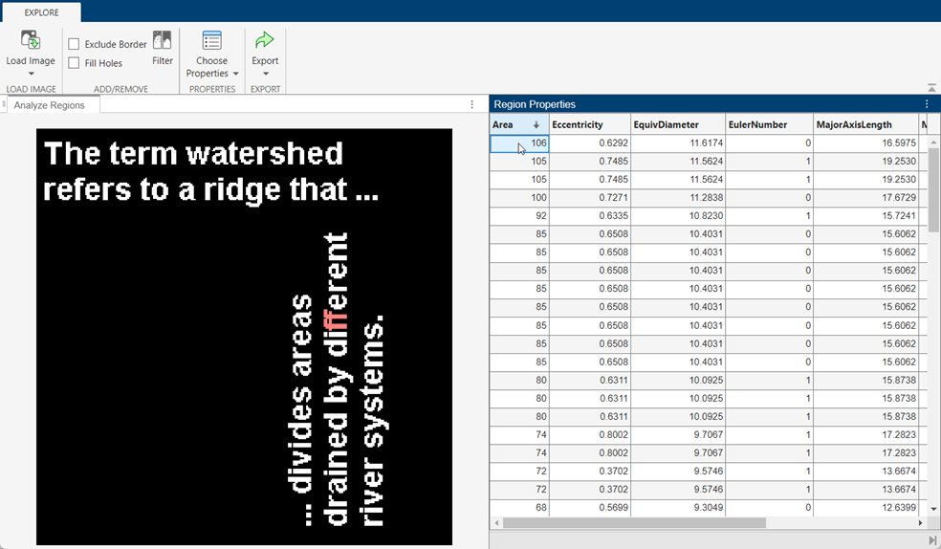Click the Load Image icon
The height and width of the screenshot is (549, 941).
pos(30,40)
